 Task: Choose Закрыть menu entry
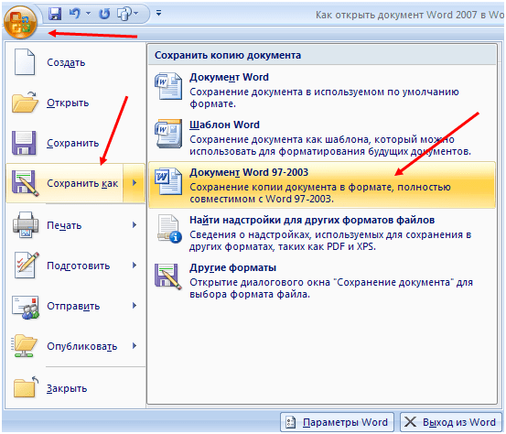67,388
